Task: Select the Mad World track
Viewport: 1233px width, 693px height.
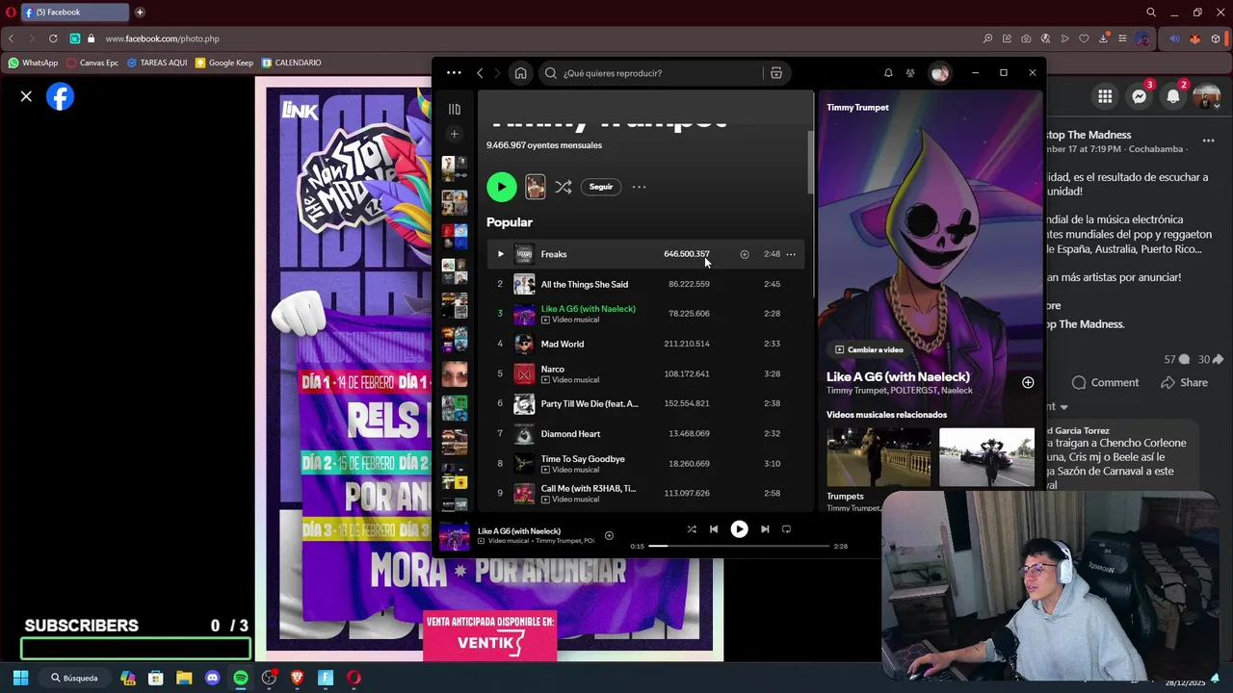Action: pos(562,344)
